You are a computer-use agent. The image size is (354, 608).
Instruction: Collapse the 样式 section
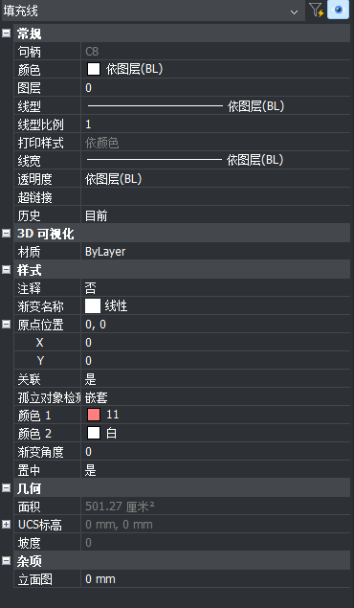coord(6,269)
